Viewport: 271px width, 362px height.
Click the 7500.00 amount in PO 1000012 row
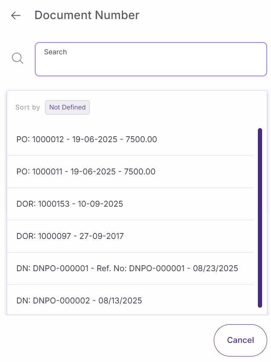point(141,139)
